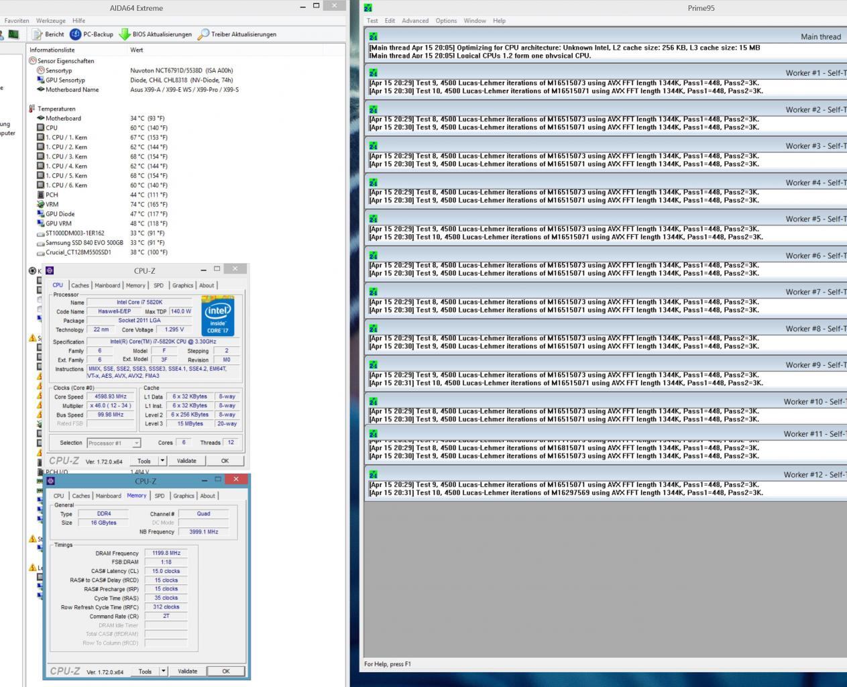The image size is (847, 687).
Task: Switch to Caches tab in upper CPU-Z window
Action: pos(80,285)
